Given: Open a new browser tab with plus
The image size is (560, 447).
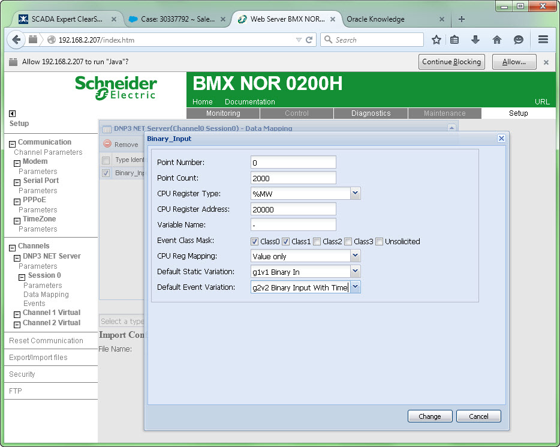Looking at the screenshot, I should (462, 19).
